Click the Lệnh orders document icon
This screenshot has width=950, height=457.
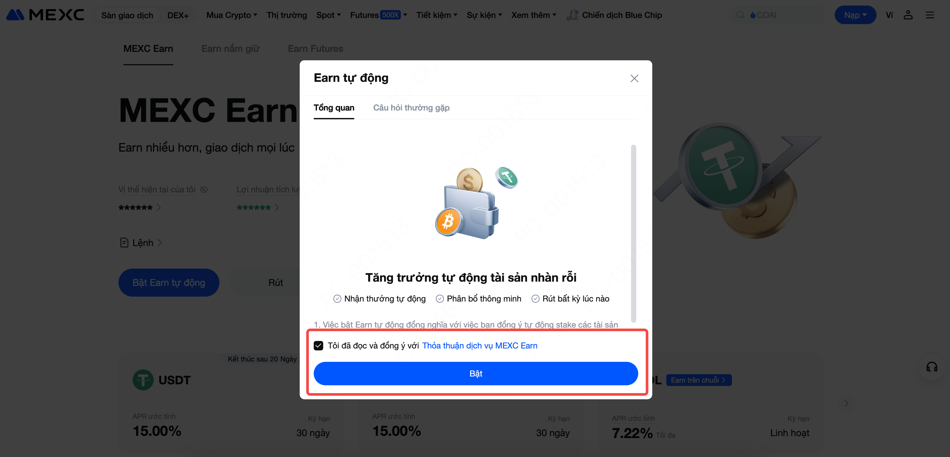(124, 242)
